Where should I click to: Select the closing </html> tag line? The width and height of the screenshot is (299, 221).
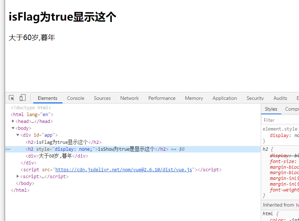20,190
